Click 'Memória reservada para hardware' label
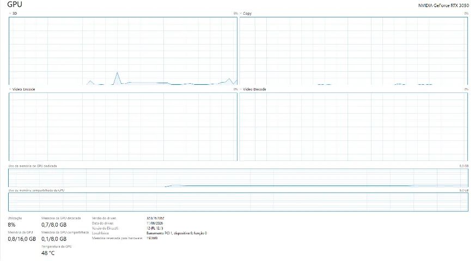Image resolution: width=475 pixels, height=261 pixels. (117, 238)
